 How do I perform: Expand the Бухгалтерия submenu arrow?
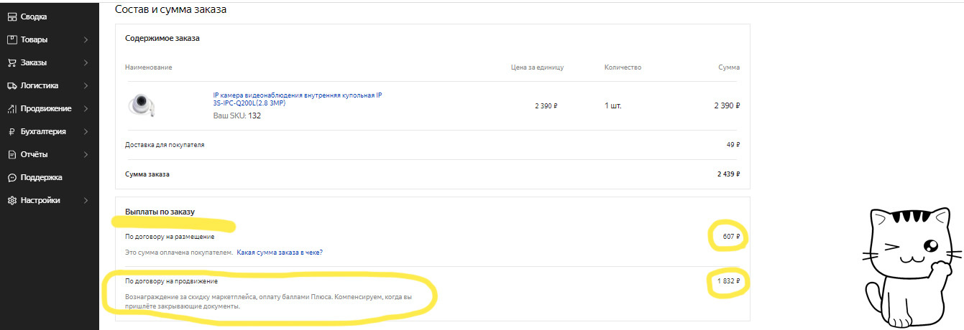(x=86, y=131)
